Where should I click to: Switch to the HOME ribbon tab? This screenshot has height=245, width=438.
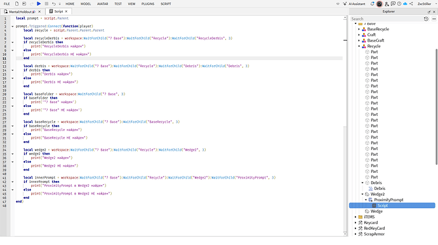coord(70,4)
